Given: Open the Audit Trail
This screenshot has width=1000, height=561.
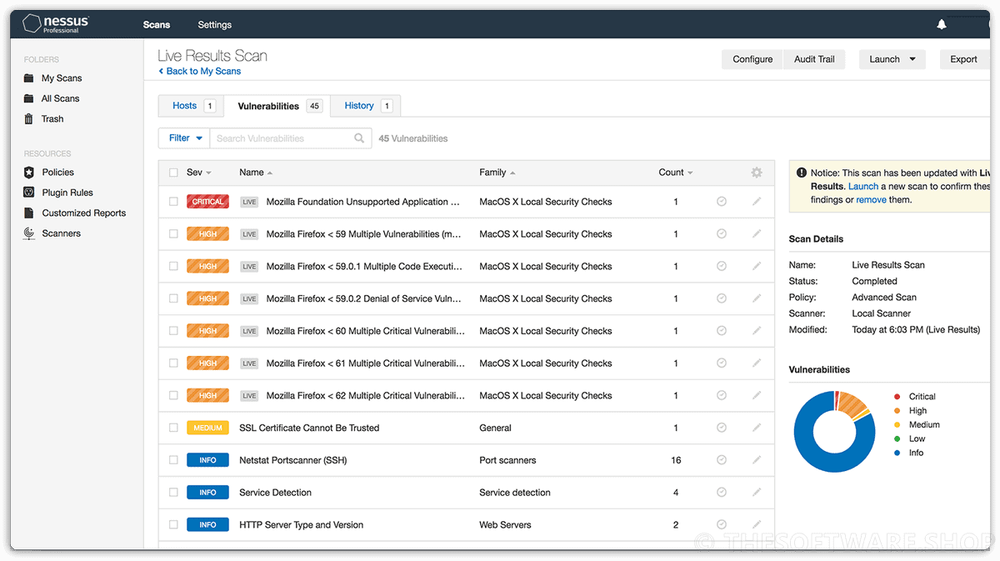Looking at the screenshot, I should pos(814,59).
